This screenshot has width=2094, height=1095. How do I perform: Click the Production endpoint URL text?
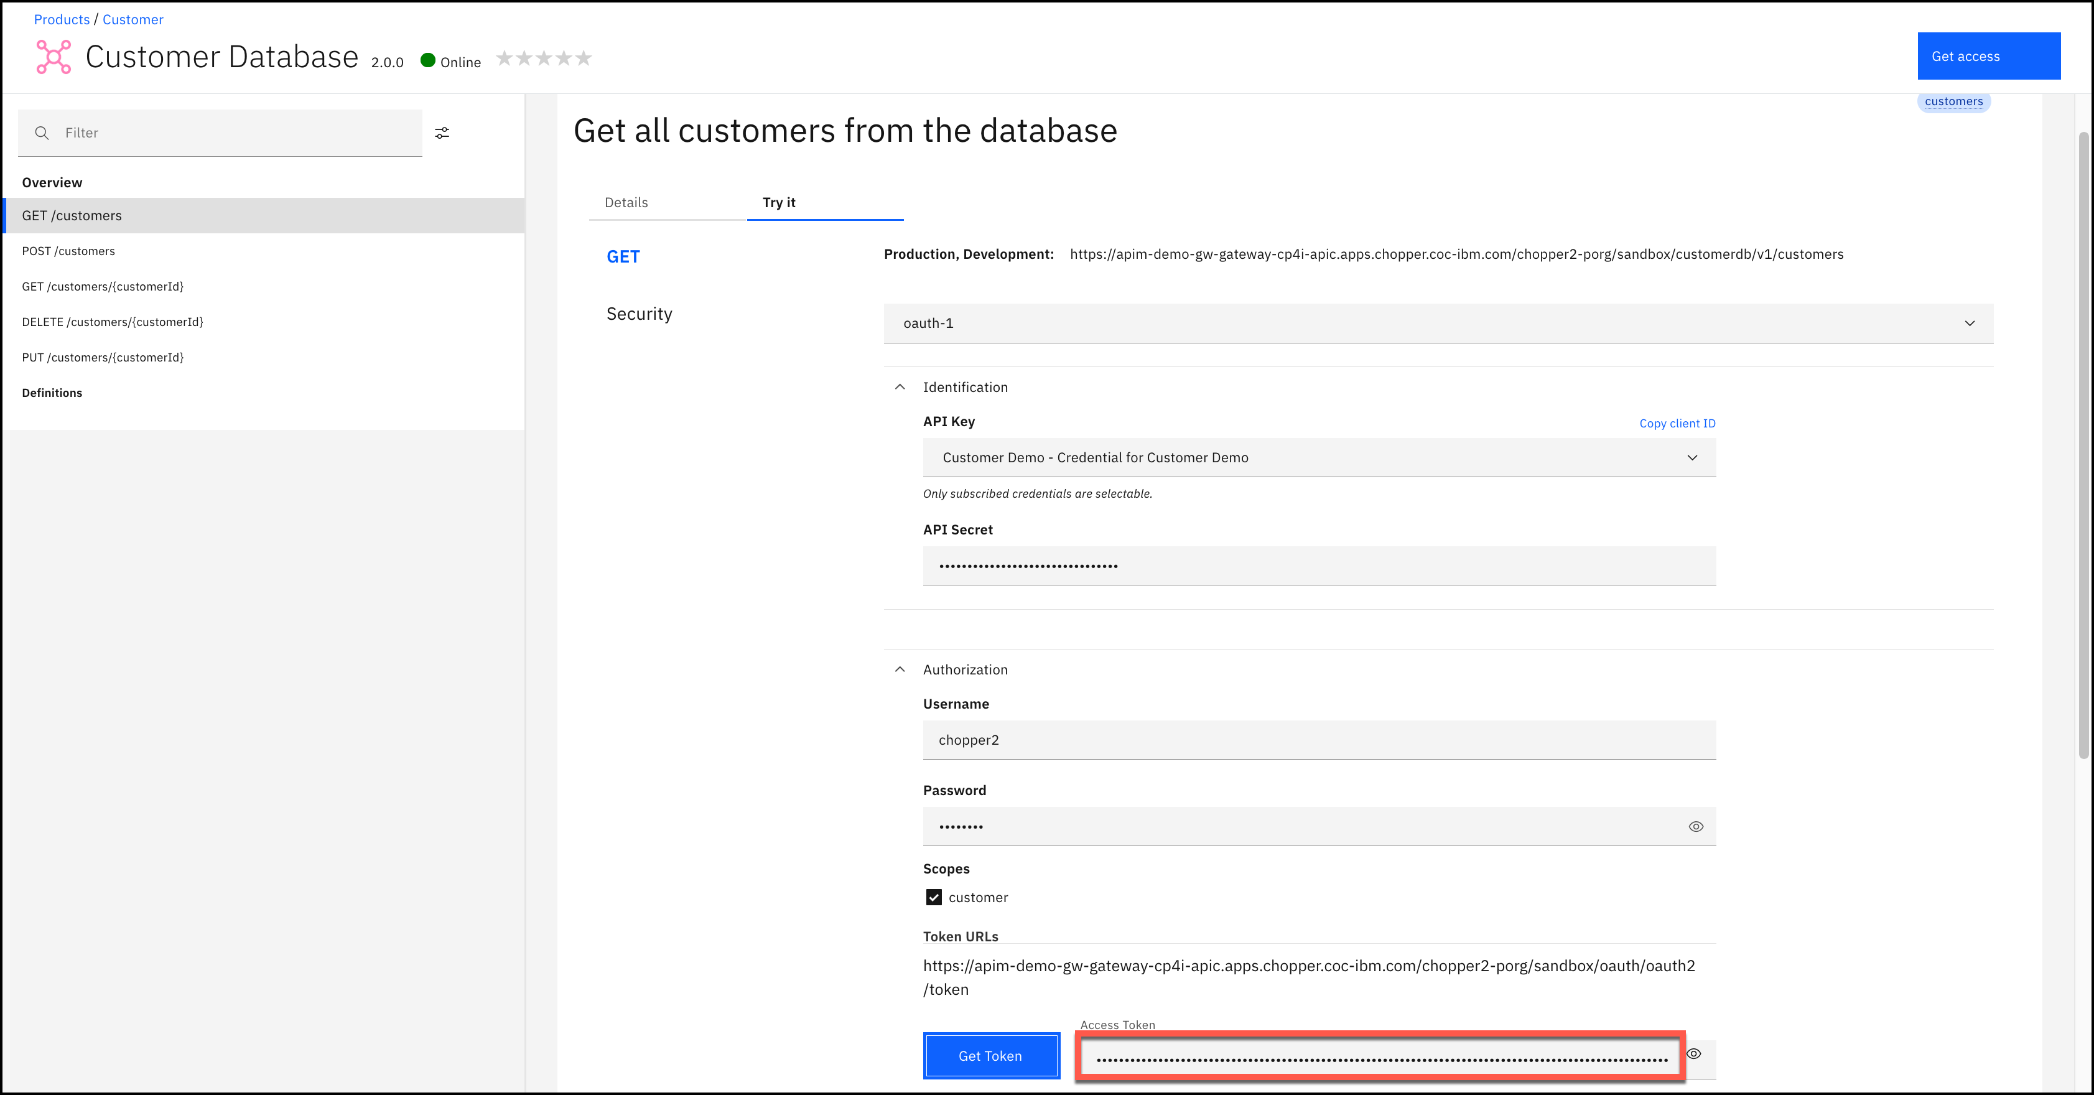[1457, 254]
